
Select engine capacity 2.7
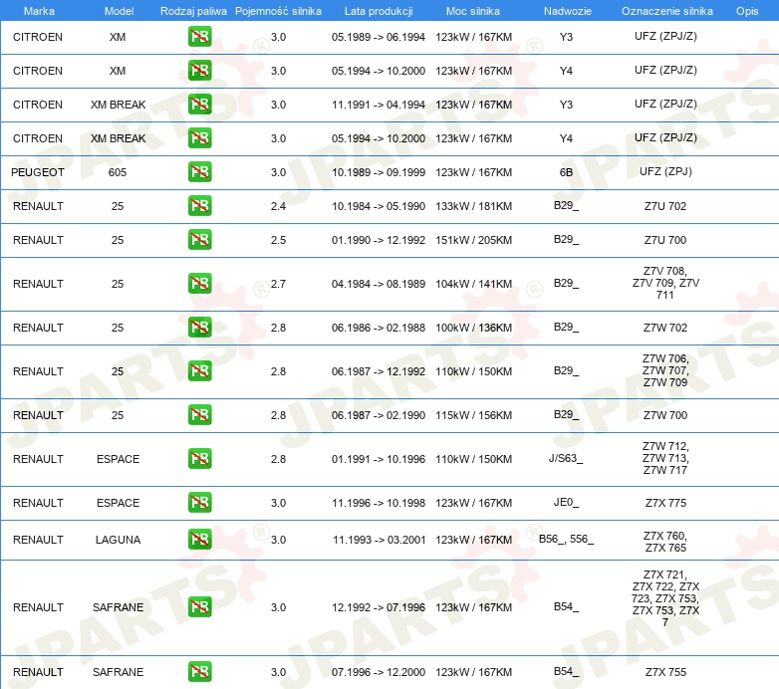pyautogui.click(x=278, y=284)
